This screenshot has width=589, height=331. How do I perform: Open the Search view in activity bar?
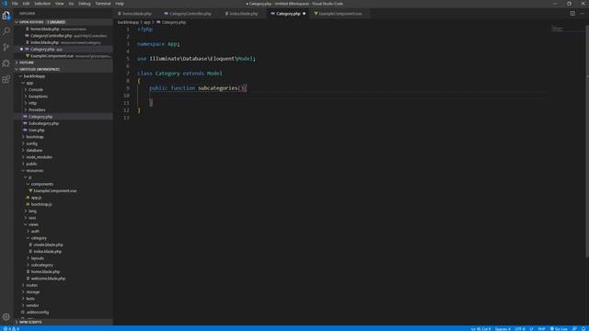pos(6,31)
